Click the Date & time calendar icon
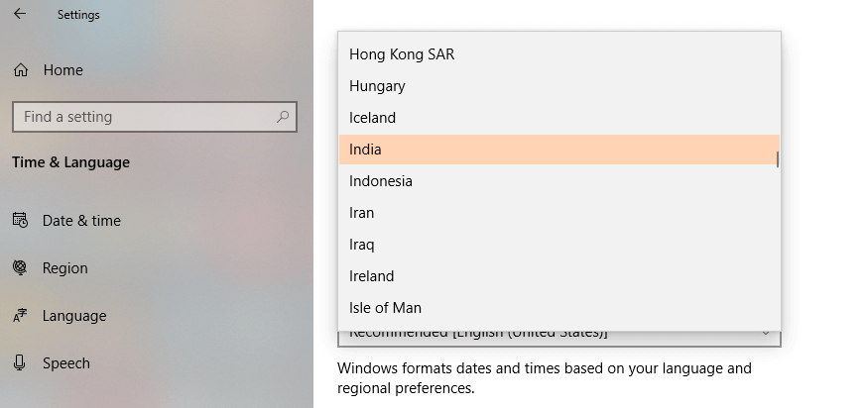866x408 pixels. click(x=20, y=220)
